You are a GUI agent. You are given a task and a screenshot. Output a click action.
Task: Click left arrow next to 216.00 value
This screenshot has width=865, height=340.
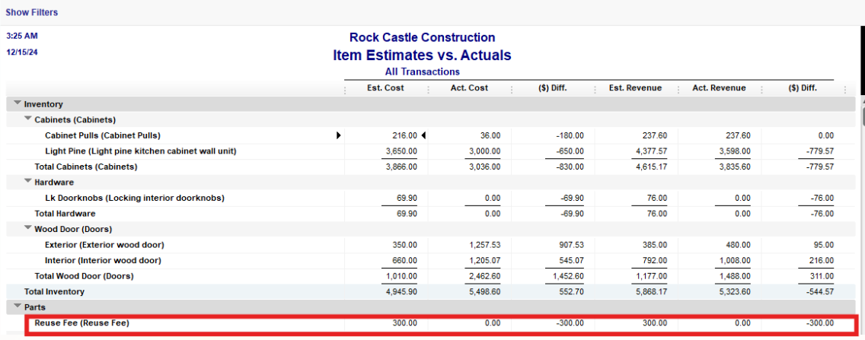423,135
